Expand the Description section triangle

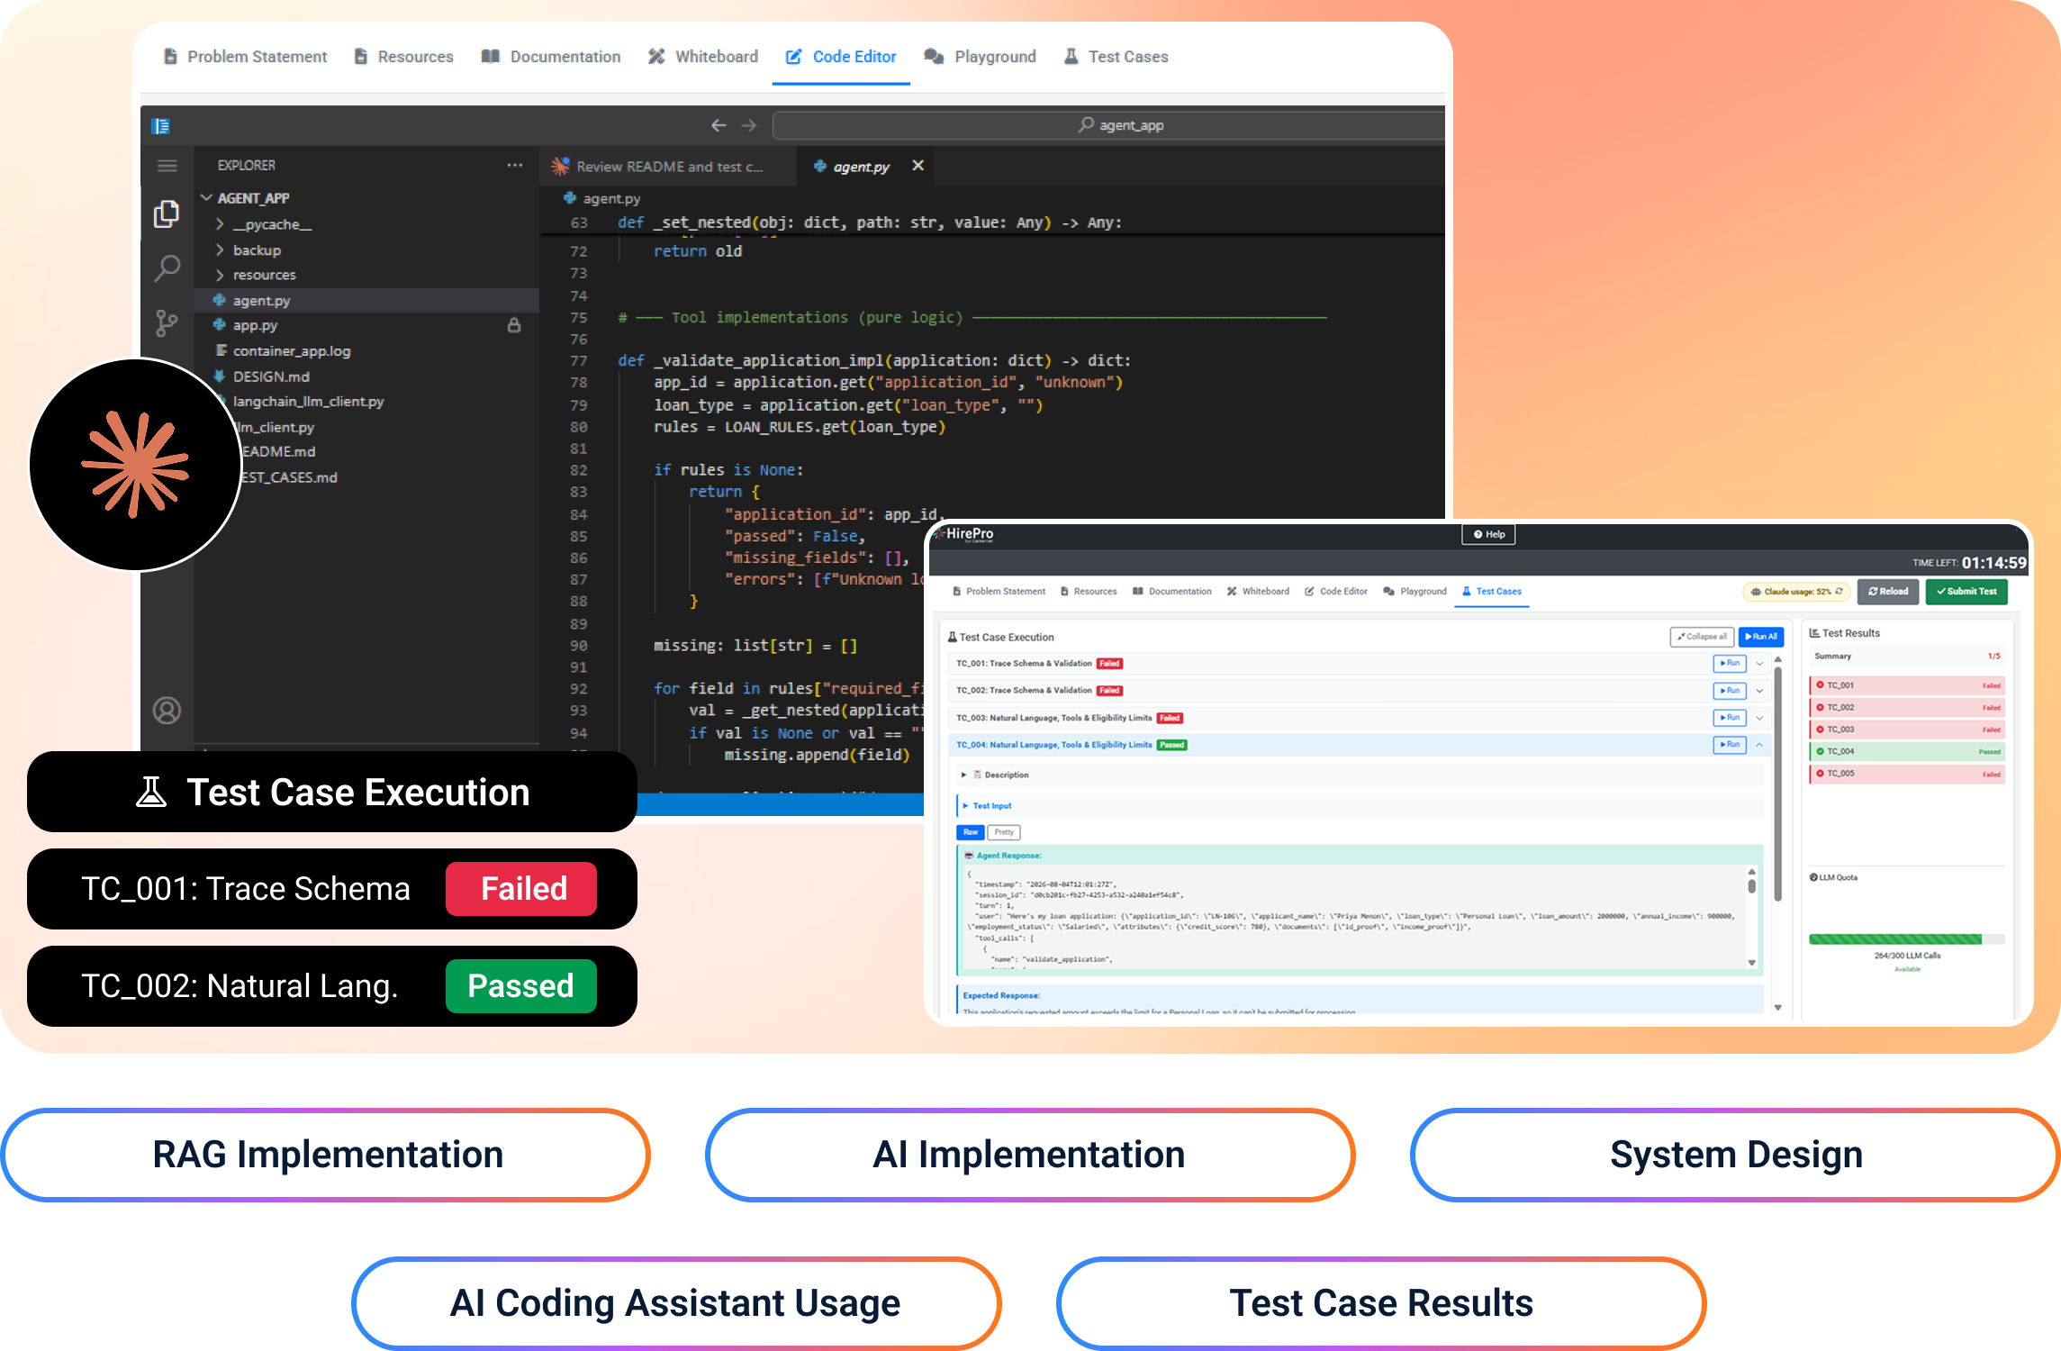(963, 775)
